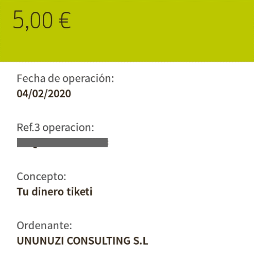This screenshot has height=259, width=254.
Task: Click the euro currency symbol
Action: 64,20
